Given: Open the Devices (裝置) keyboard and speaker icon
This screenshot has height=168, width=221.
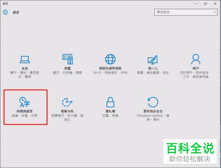Looking at the screenshot, I should [x=68, y=59].
